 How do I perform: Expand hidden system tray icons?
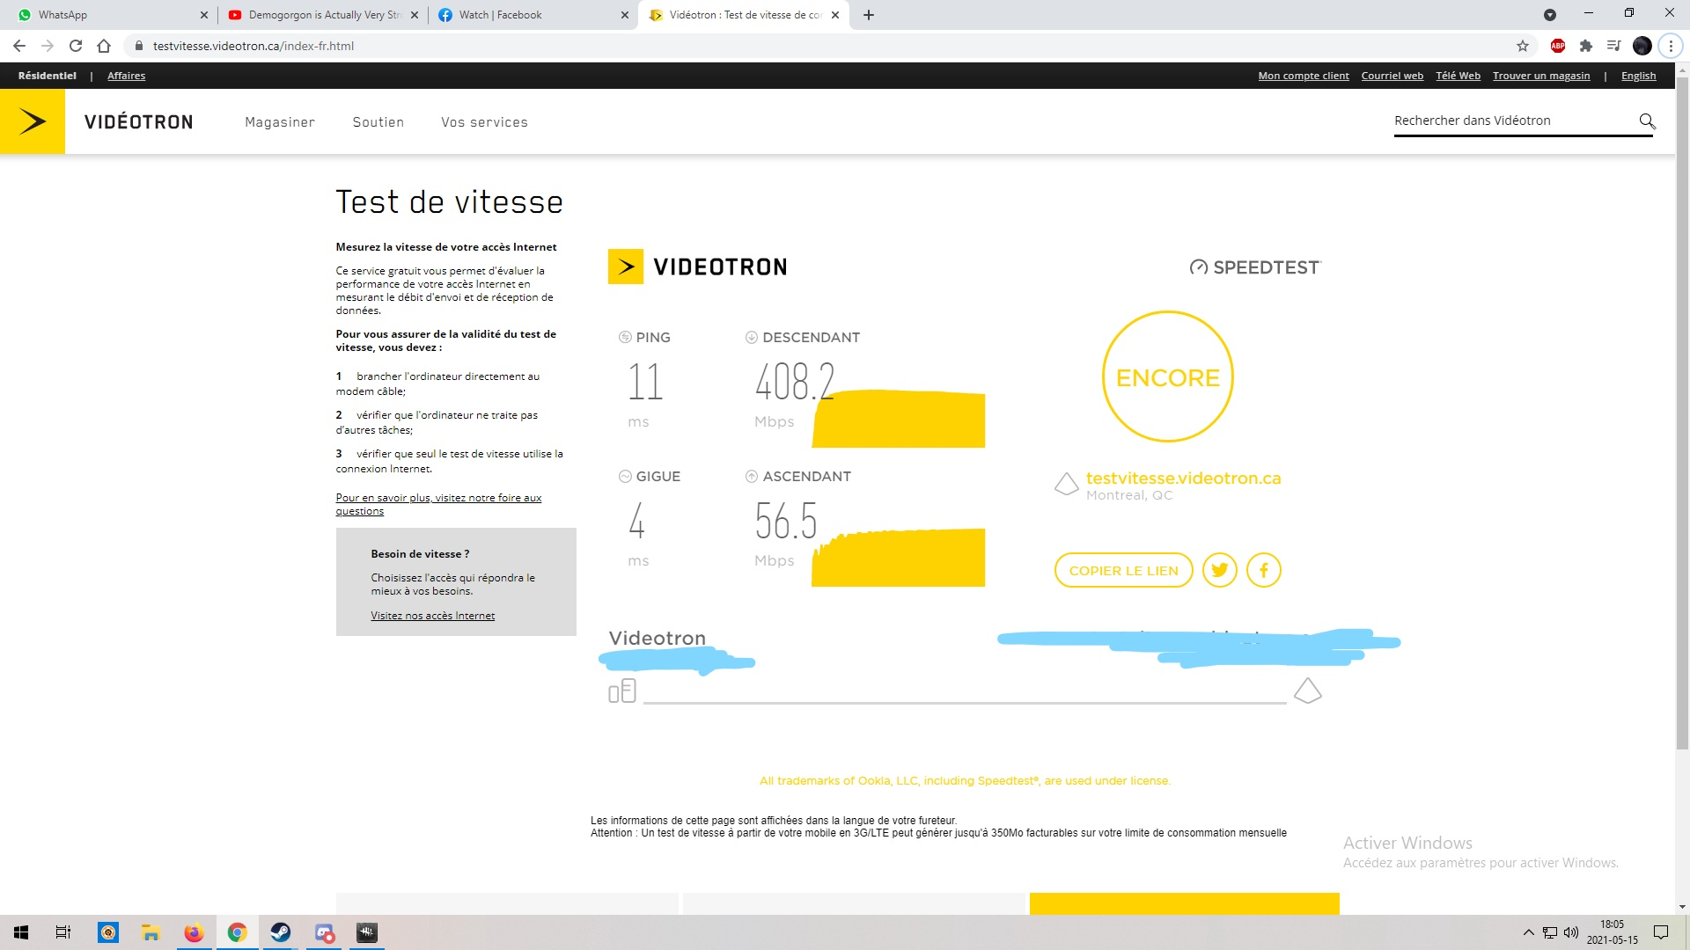tap(1528, 932)
